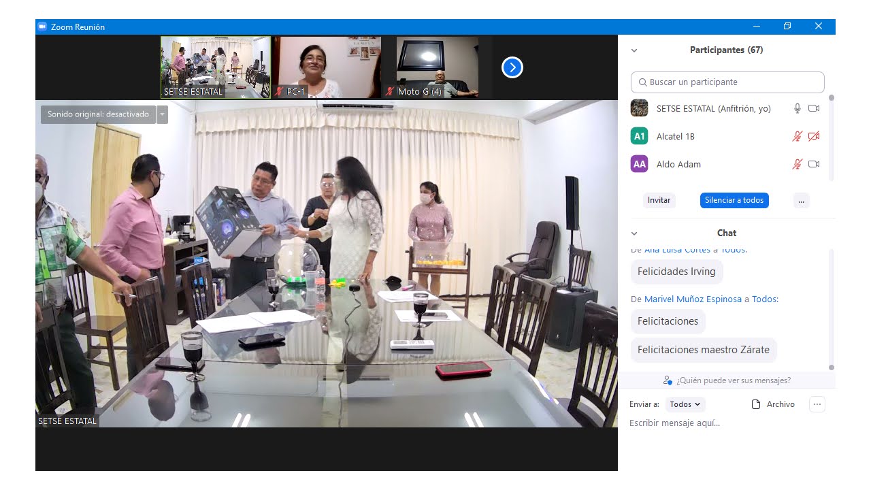Click the Todos recipient link after Marivel's name
The height and width of the screenshot is (490, 871).
764,299
